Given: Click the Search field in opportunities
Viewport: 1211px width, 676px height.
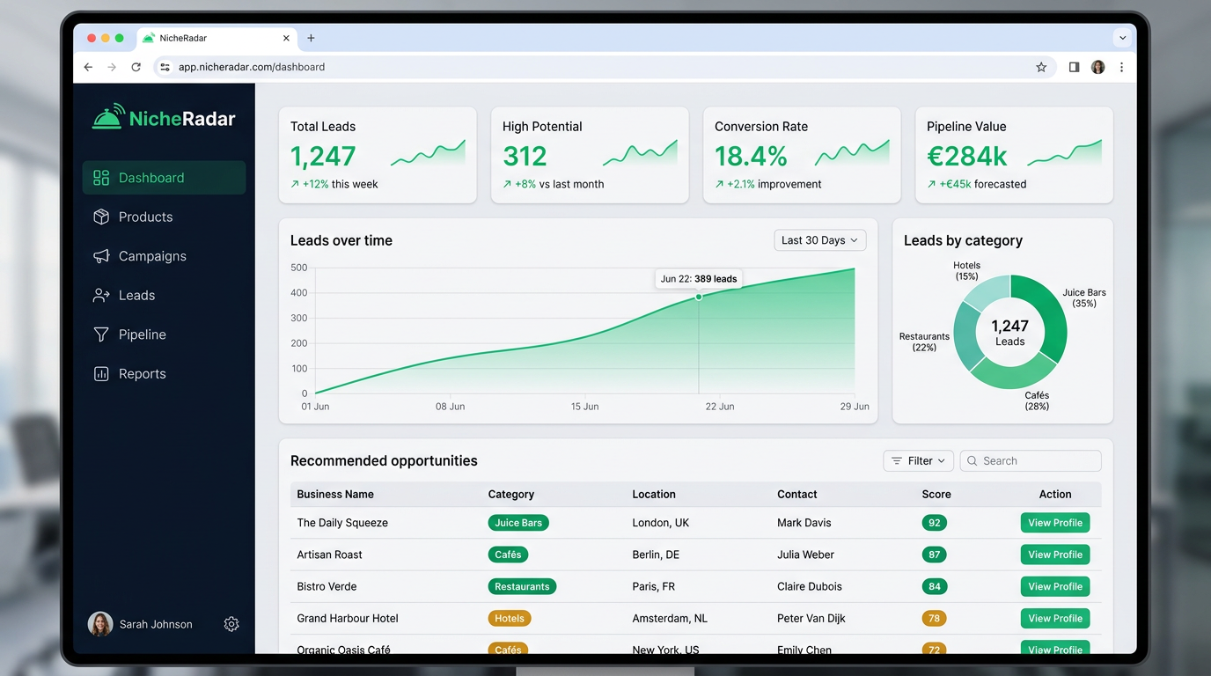Looking at the screenshot, I should pos(1031,460).
